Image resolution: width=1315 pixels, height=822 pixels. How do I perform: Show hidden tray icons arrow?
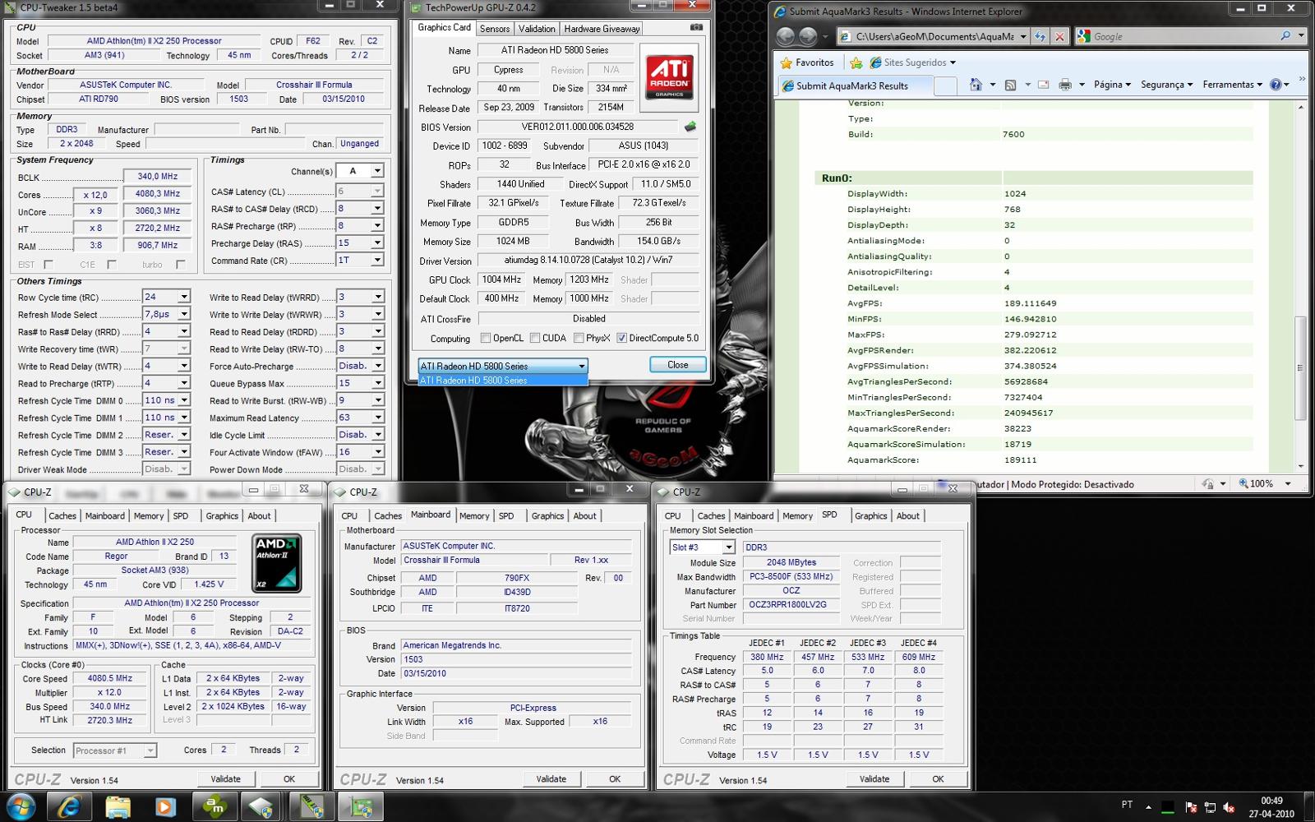point(1148,806)
